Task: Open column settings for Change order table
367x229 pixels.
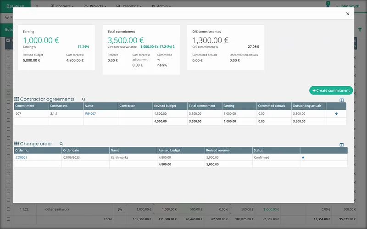Action: click(341, 145)
